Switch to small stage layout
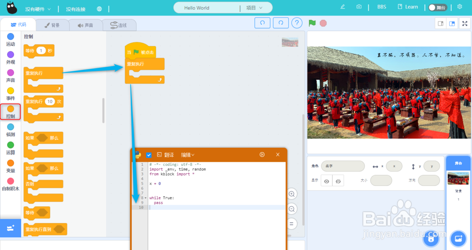472x250 pixels. coord(441,24)
